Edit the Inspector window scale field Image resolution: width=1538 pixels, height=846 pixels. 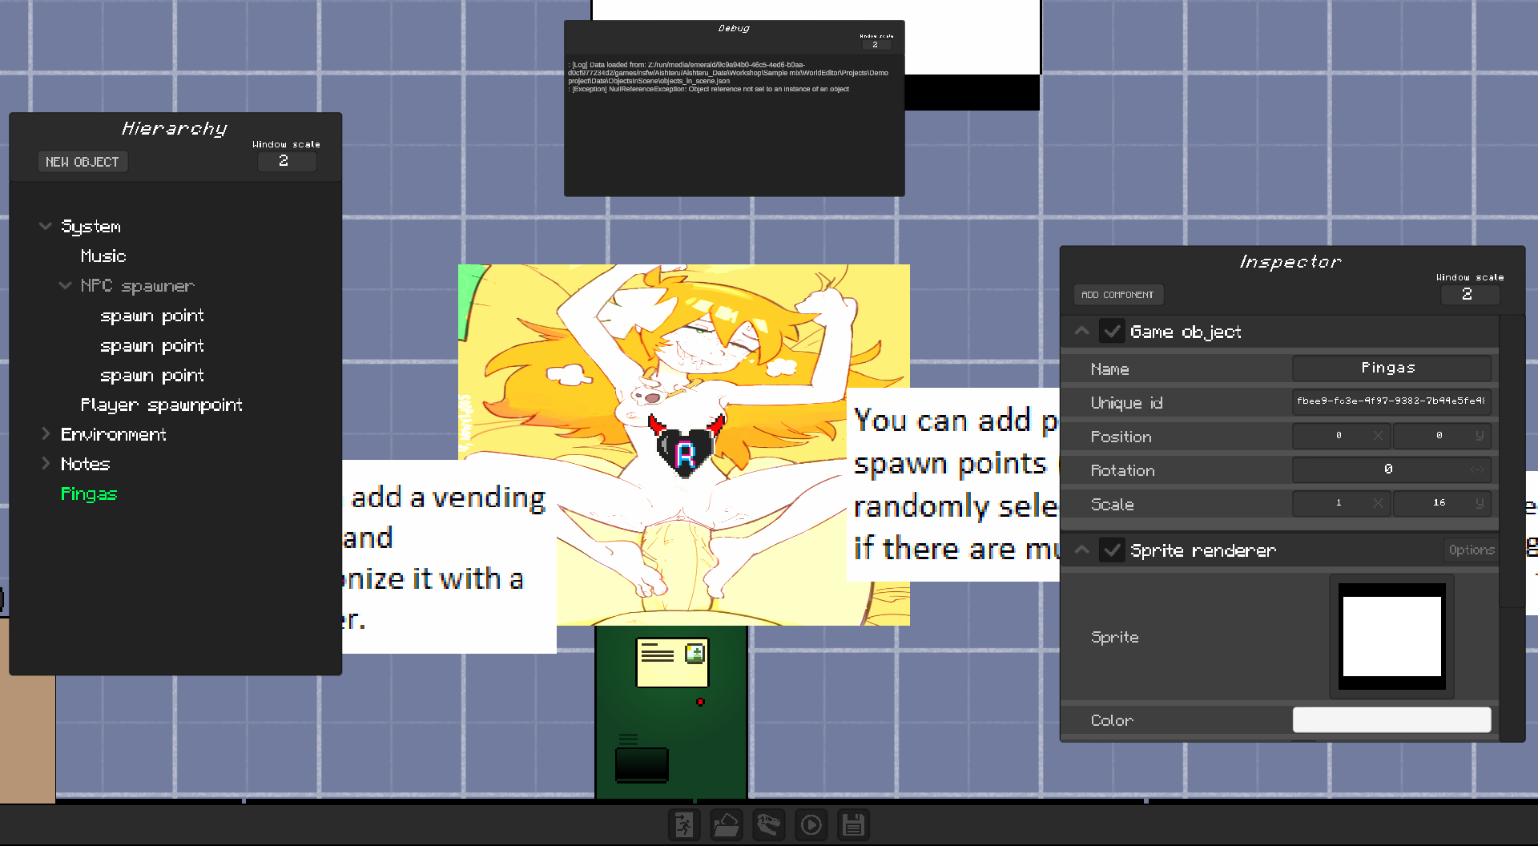click(1470, 294)
